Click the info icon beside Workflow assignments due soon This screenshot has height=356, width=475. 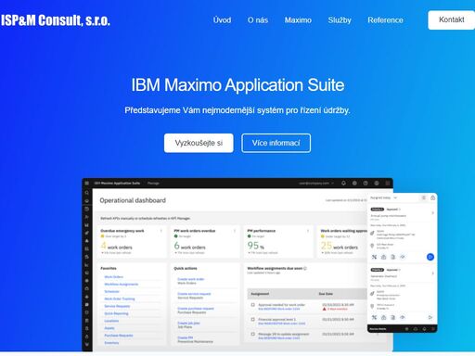[305, 268]
